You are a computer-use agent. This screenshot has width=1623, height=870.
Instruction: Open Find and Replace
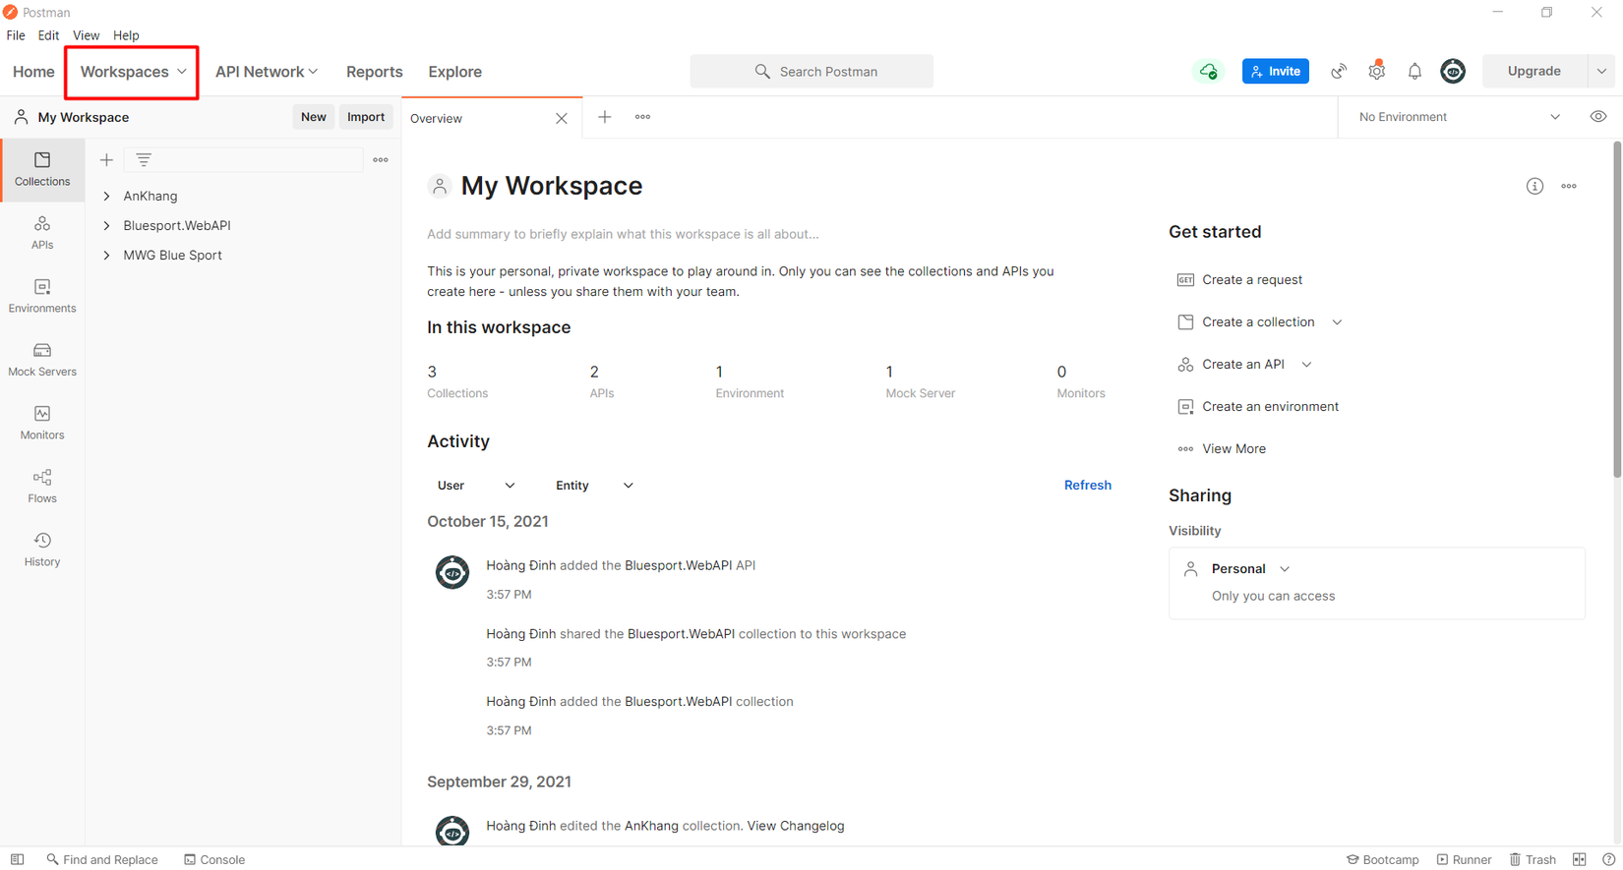tap(102, 859)
